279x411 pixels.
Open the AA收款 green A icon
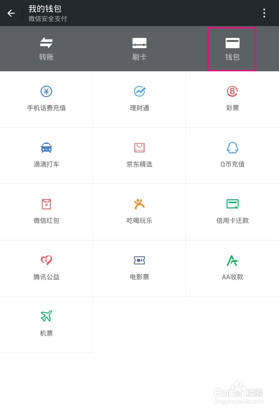pos(232,260)
